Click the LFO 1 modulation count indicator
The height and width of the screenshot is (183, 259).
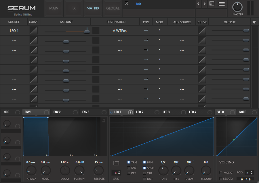(130, 112)
